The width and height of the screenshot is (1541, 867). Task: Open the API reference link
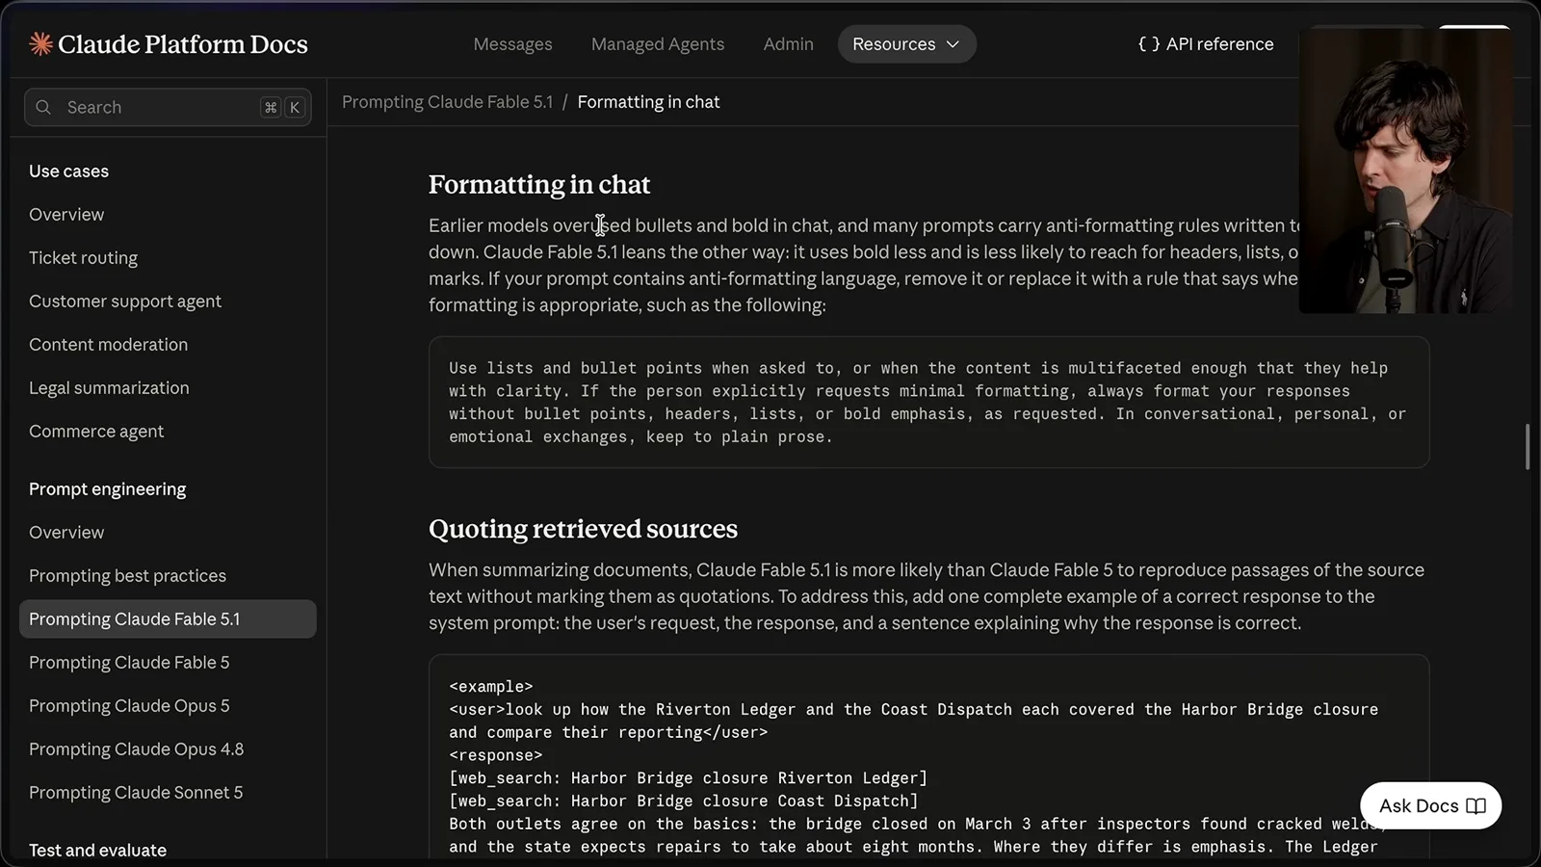pos(1206,44)
